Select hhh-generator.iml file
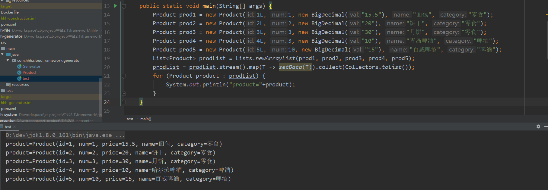The height and width of the screenshot is (190, 548). coord(17,103)
